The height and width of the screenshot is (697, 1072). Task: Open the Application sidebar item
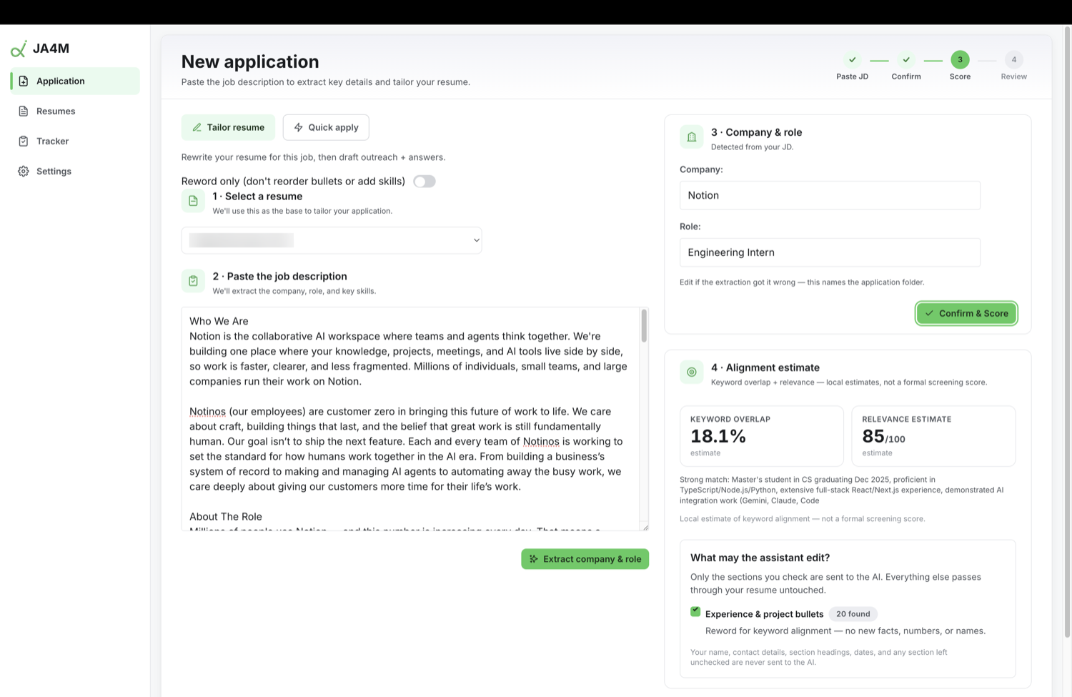75,81
